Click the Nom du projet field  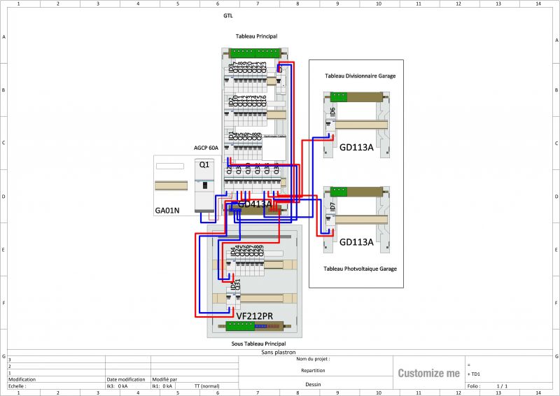pyautogui.click(x=313, y=359)
